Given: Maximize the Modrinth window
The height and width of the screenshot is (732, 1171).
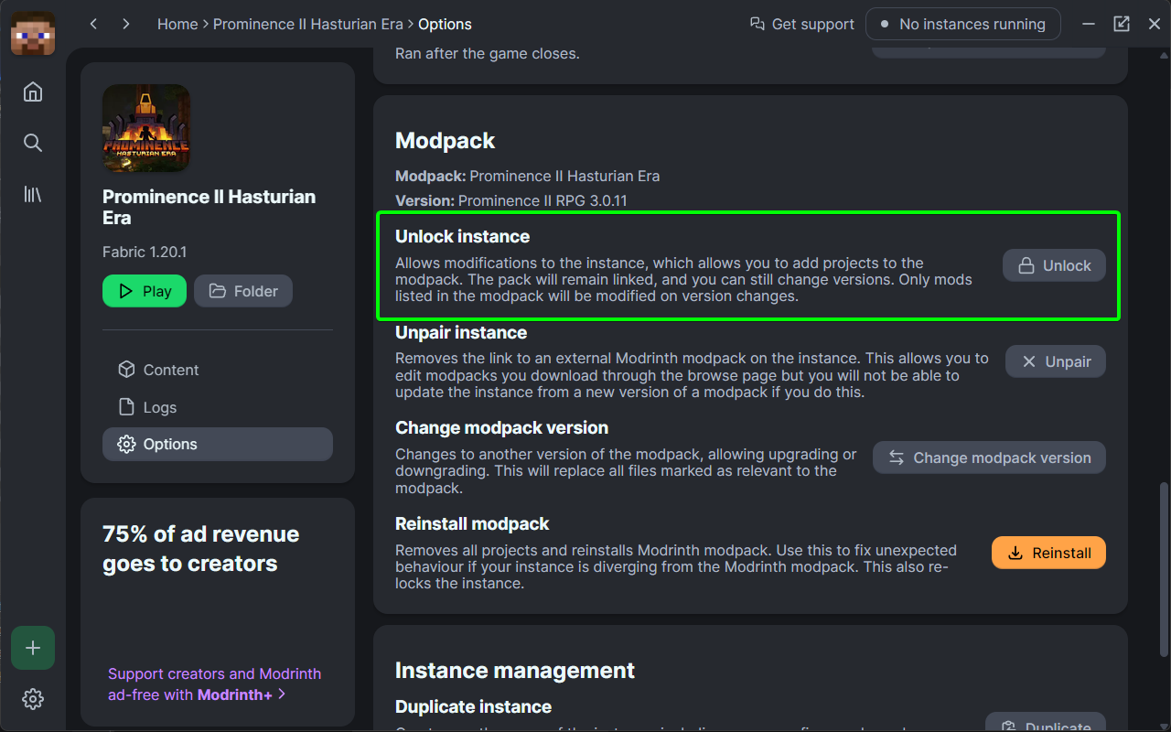Looking at the screenshot, I should (x=1122, y=25).
